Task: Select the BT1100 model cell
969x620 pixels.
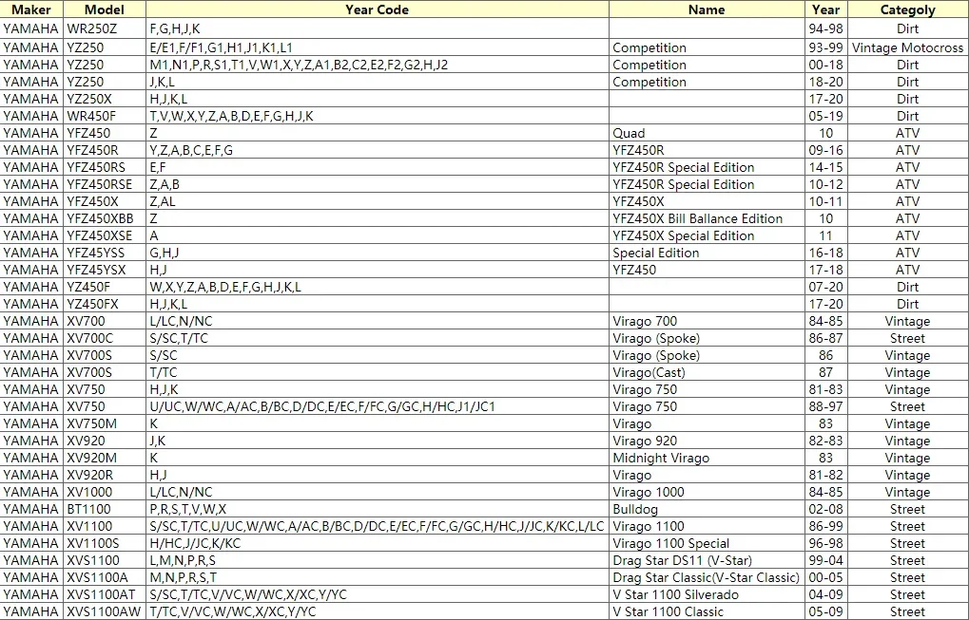Action: pos(105,509)
